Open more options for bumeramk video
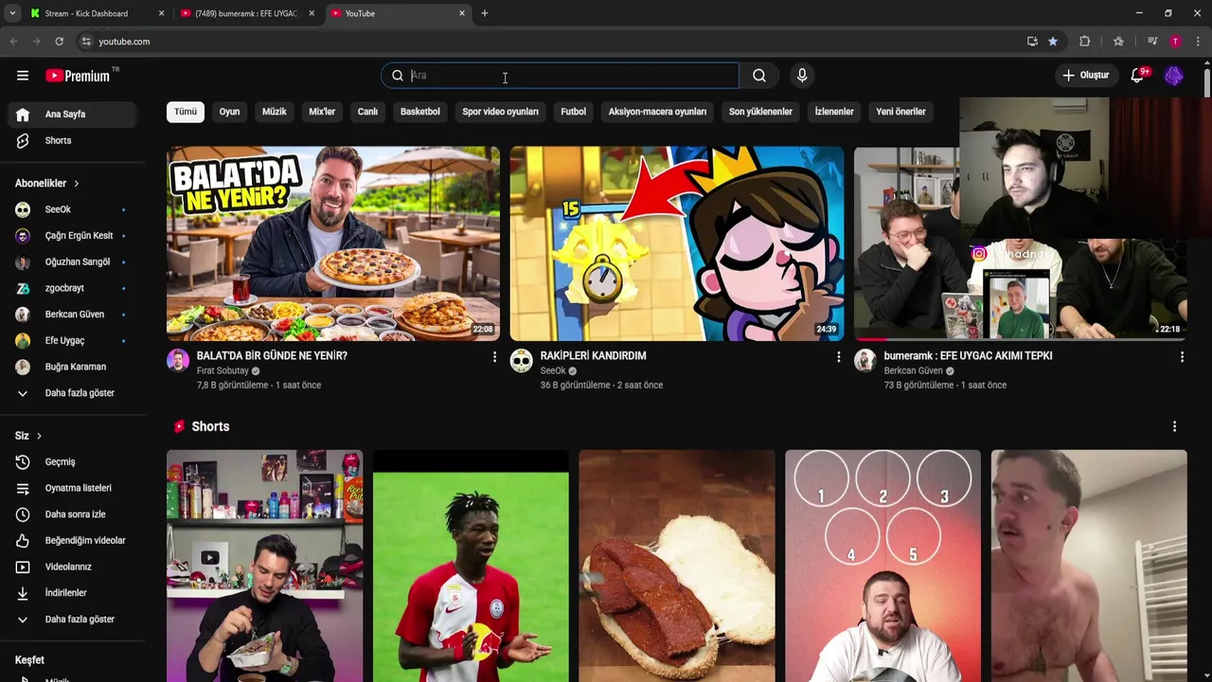The width and height of the screenshot is (1212, 682). [1182, 357]
